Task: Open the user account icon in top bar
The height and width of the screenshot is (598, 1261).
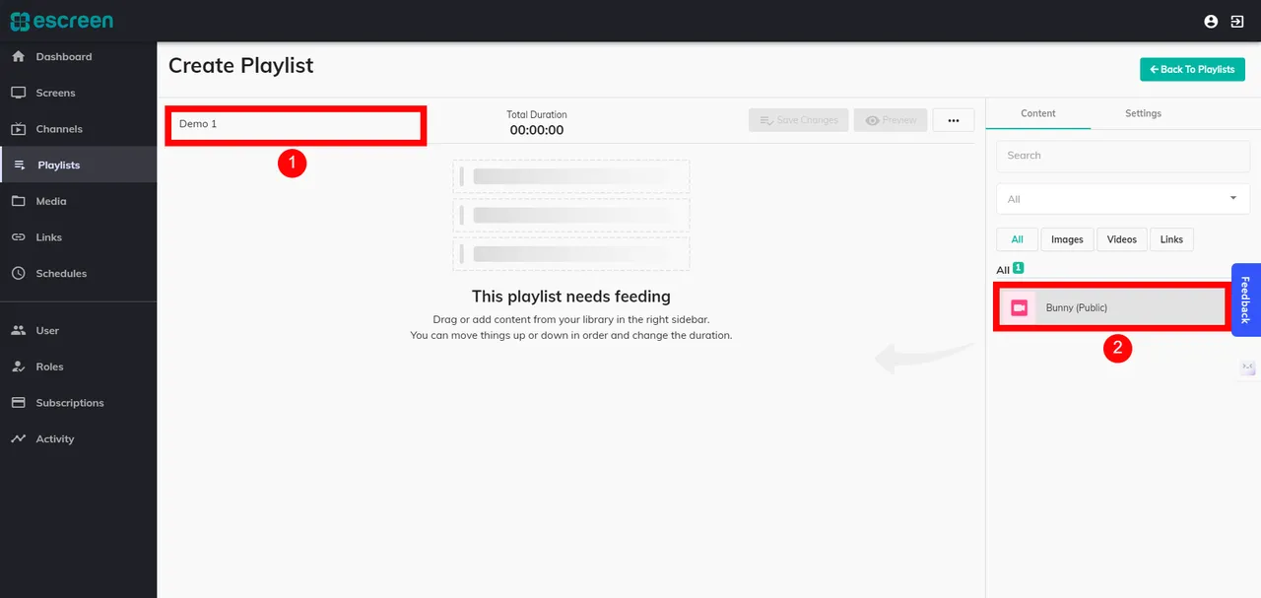Action: (1211, 21)
